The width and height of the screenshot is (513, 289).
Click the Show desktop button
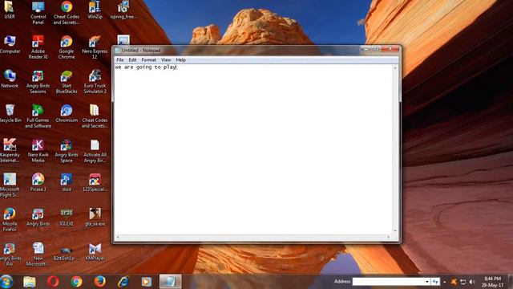coord(511,282)
